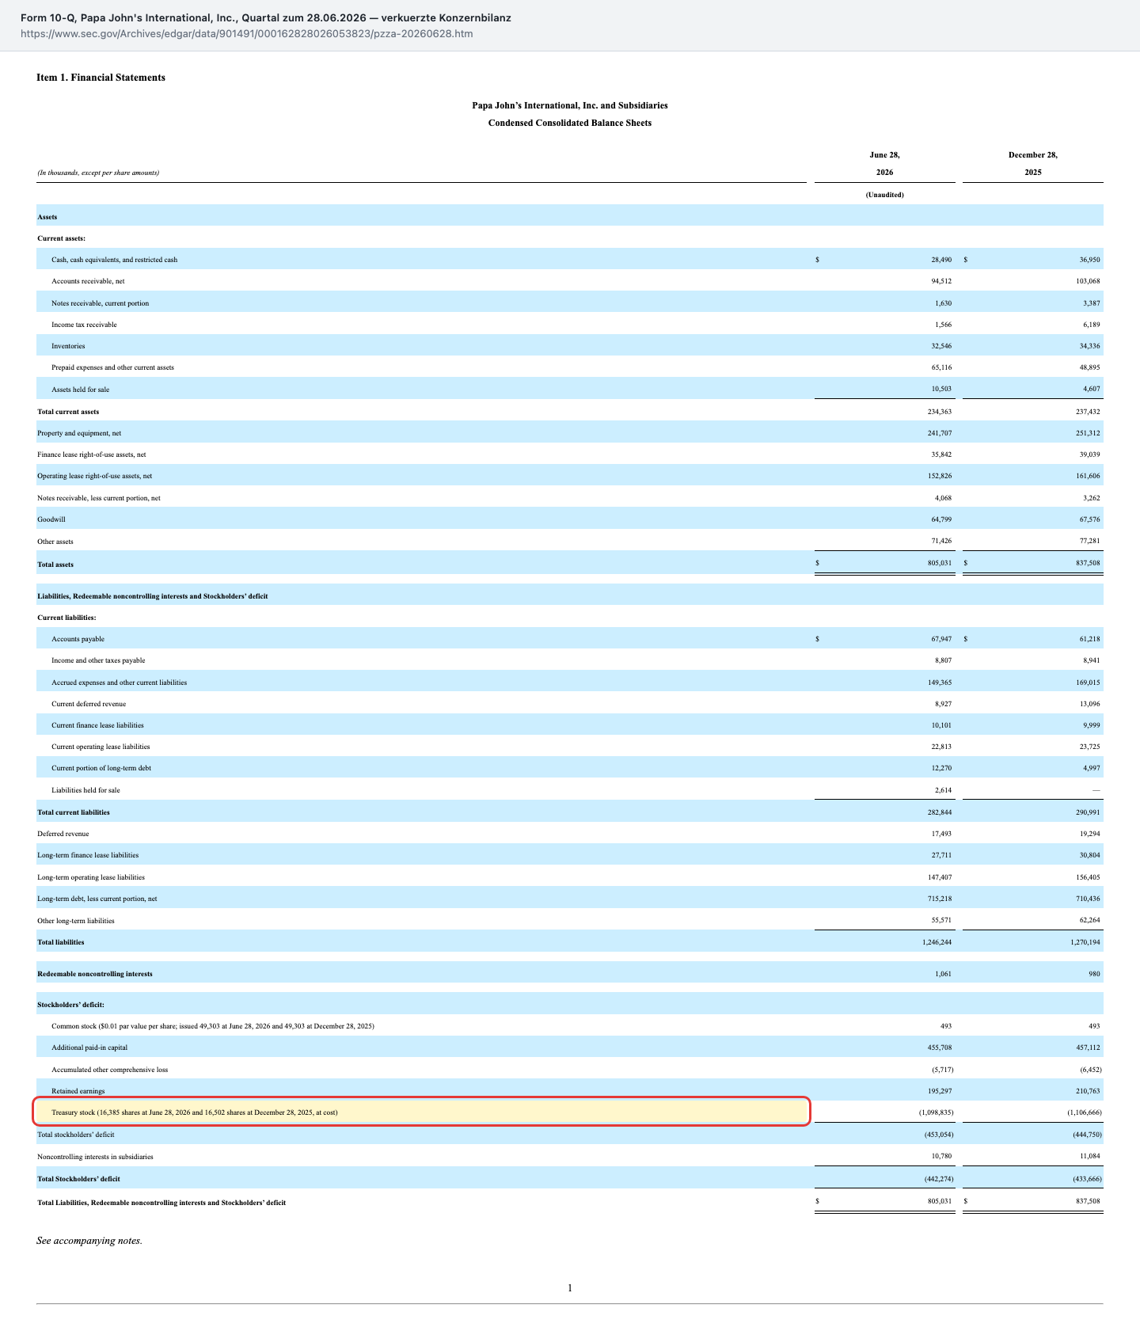Screen dimensions: 1140x1327
Task: Click 'Operating lease right-of-use assets, net' label
Action: pyautogui.click(x=95, y=476)
